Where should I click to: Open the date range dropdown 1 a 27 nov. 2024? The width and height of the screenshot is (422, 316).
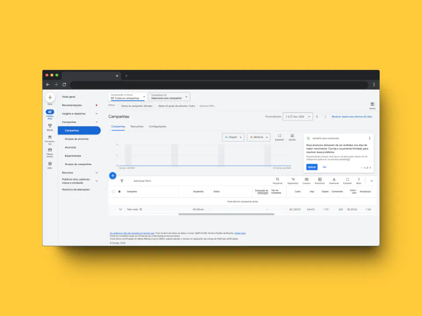click(298, 117)
